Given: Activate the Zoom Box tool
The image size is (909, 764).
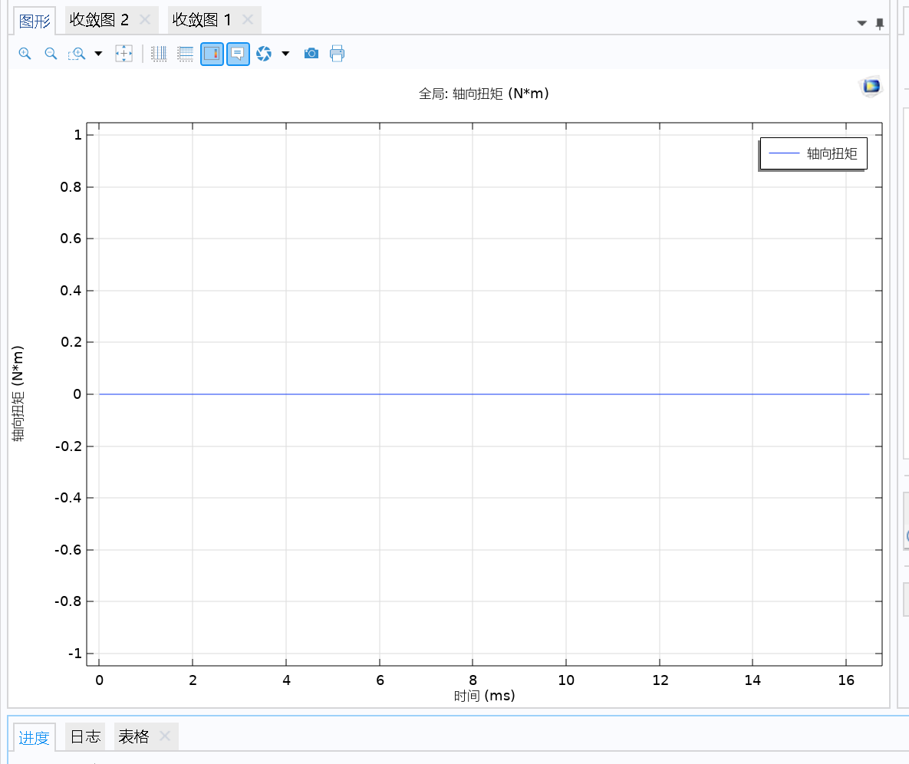Looking at the screenshot, I should click(x=77, y=54).
